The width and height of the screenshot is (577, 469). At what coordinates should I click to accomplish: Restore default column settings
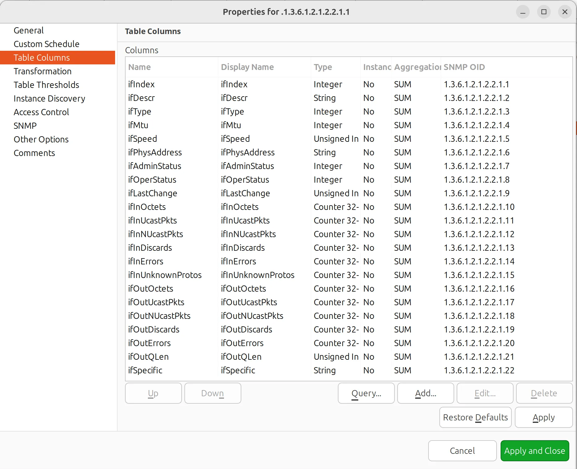point(475,417)
